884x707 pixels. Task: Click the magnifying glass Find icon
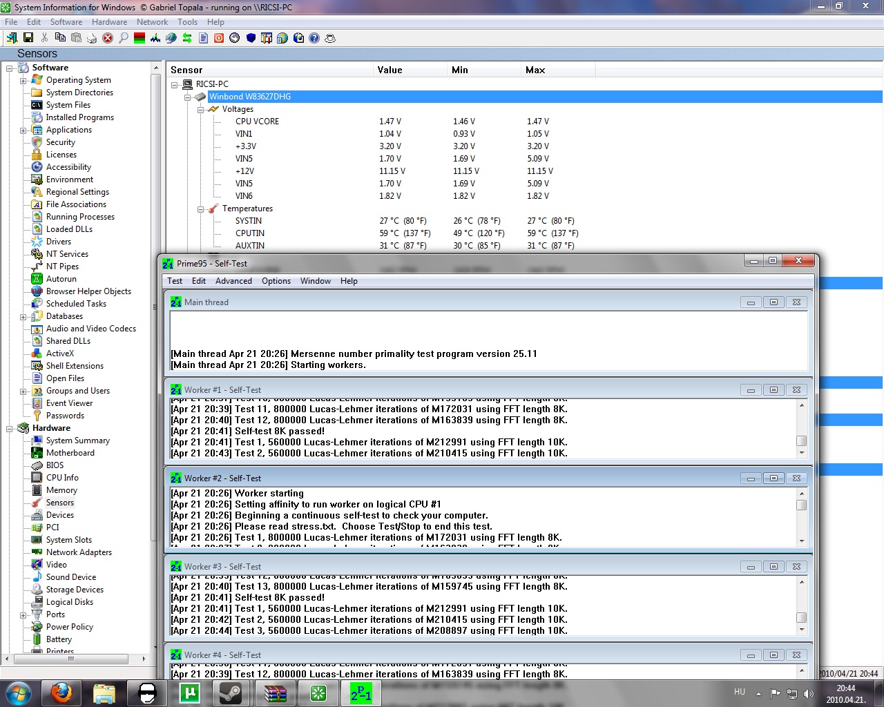pos(124,38)
